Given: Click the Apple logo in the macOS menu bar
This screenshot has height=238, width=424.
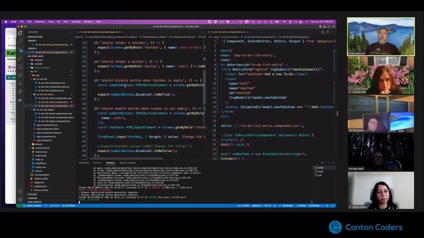Looking at the screenshot, I should (6, 22).
